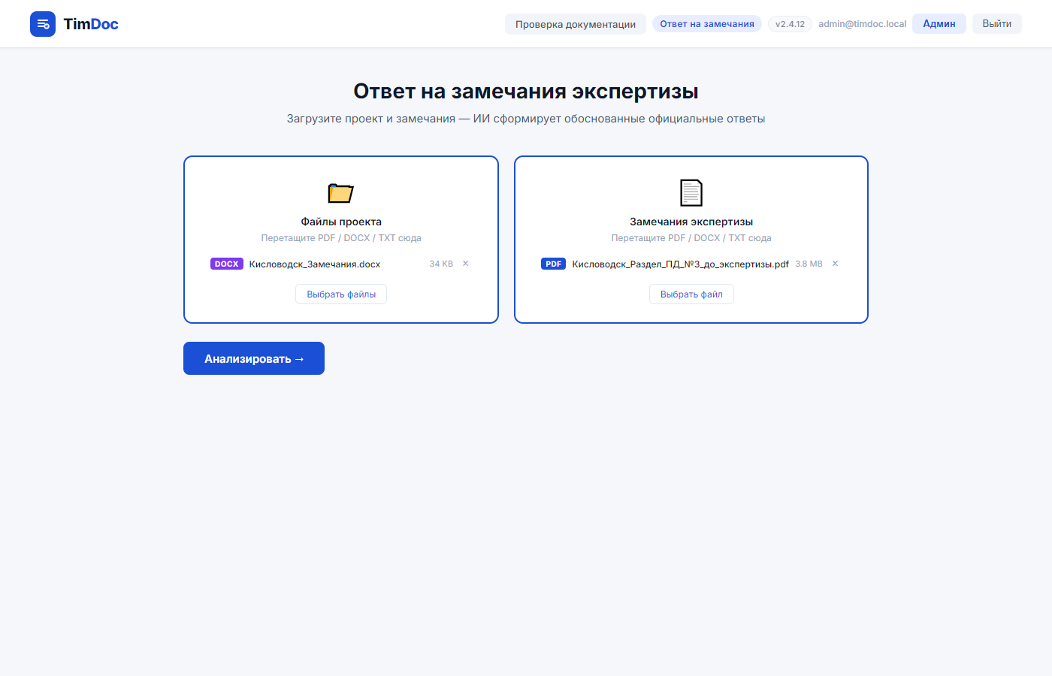This screenshot has width=1052, height=676.
Task: Remove the uploaded PDF via its X icon
Action: point(835,264)
